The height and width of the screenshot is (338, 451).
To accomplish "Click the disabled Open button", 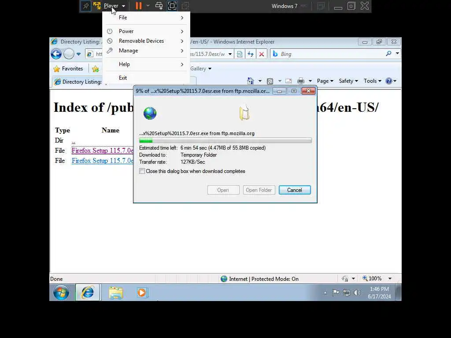I will pyautogui.click(x=223, y=190).
